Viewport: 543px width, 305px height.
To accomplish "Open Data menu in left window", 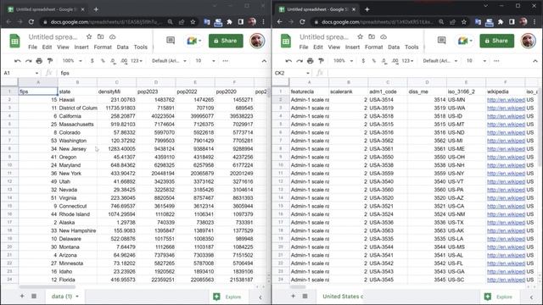I will pos(122,47).
